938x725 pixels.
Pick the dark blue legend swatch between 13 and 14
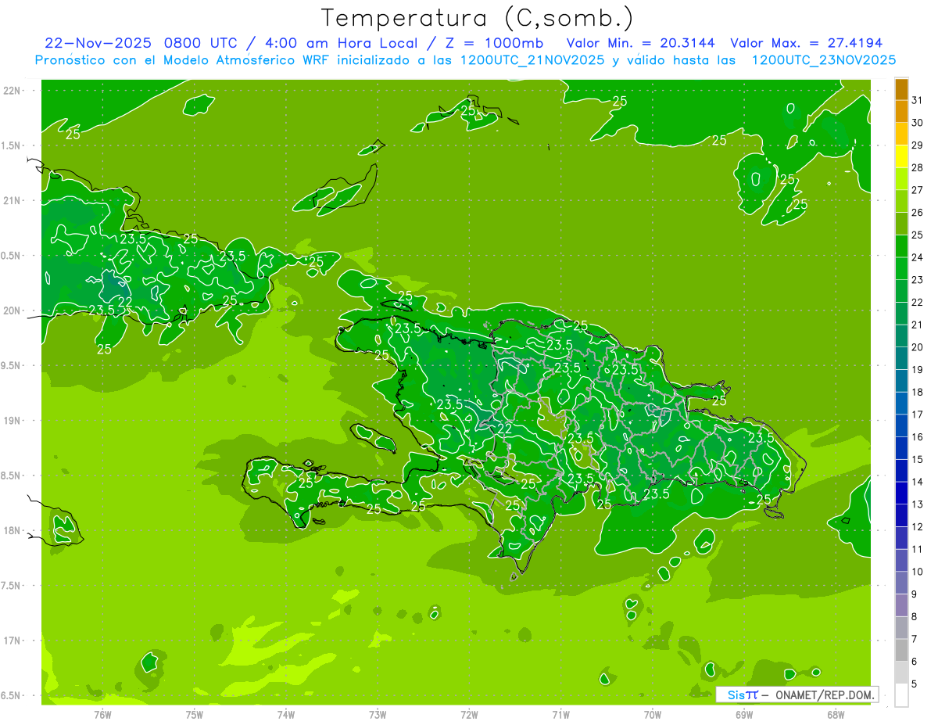pos(901,493)
